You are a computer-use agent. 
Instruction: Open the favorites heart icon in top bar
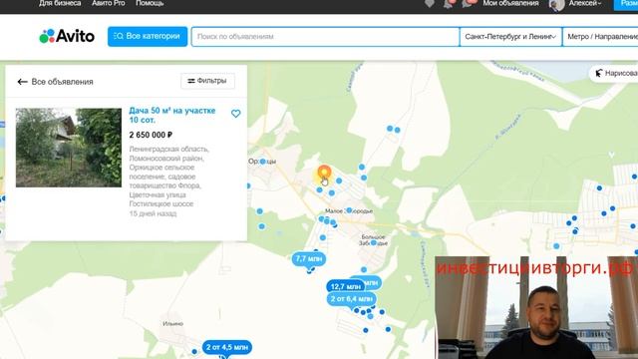coord(430,3)
